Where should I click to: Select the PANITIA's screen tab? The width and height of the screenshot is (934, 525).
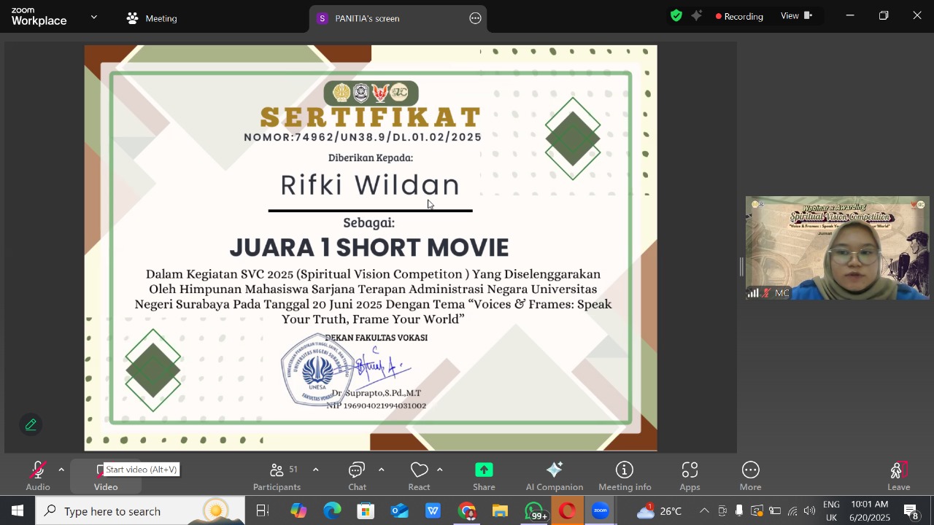367,18
